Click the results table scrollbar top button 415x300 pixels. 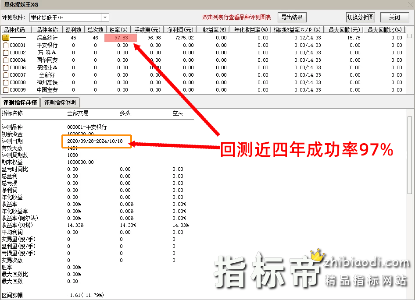click(x=410, y=35)
